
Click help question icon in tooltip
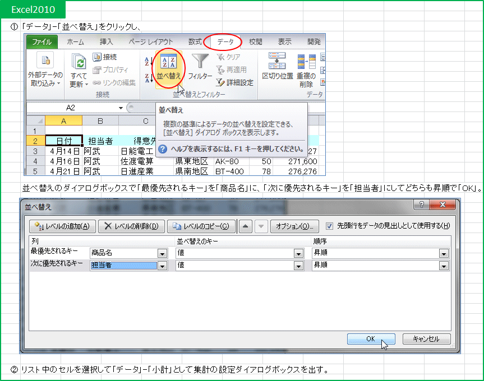163,149
